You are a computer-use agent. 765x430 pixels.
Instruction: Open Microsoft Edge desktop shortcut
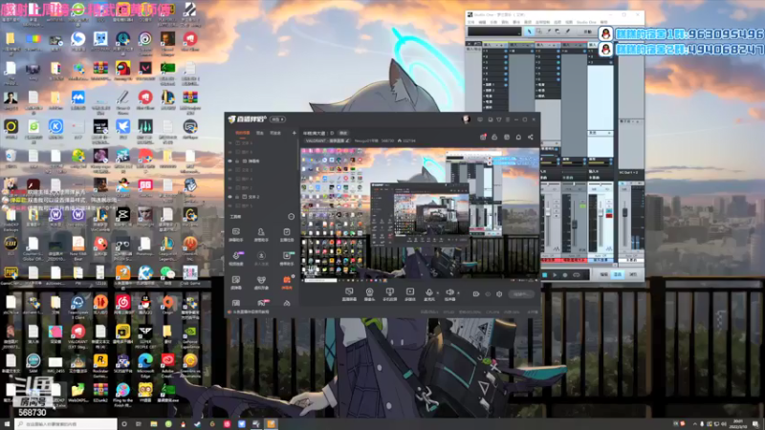click(145, 364)
